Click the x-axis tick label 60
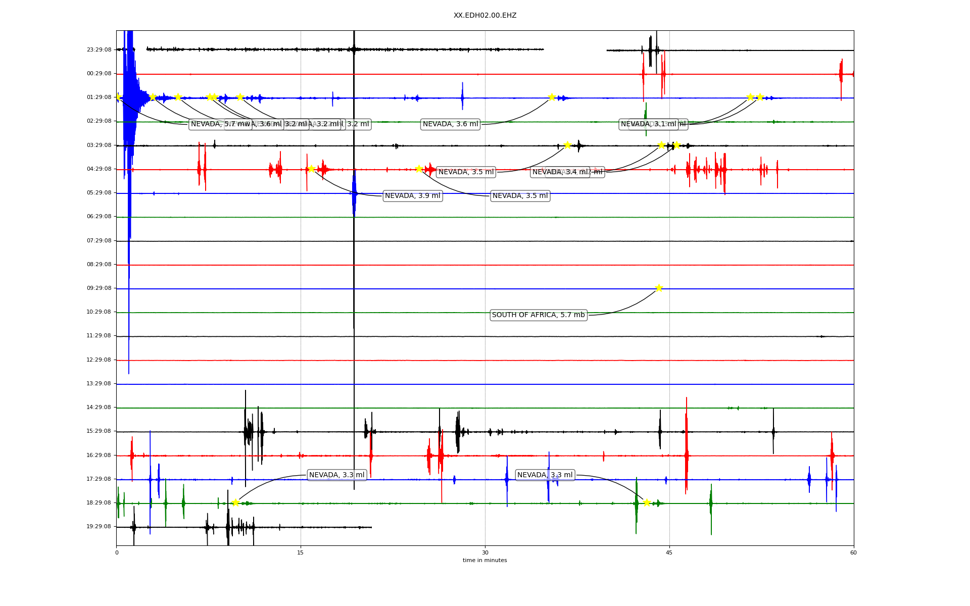Screen dimensions: 970x606 pos(853,552)
